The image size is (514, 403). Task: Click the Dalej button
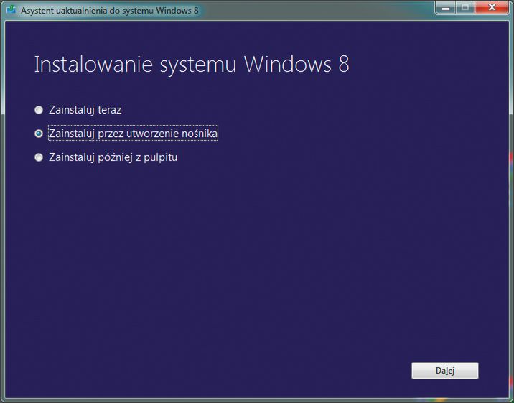pos(445,371)
